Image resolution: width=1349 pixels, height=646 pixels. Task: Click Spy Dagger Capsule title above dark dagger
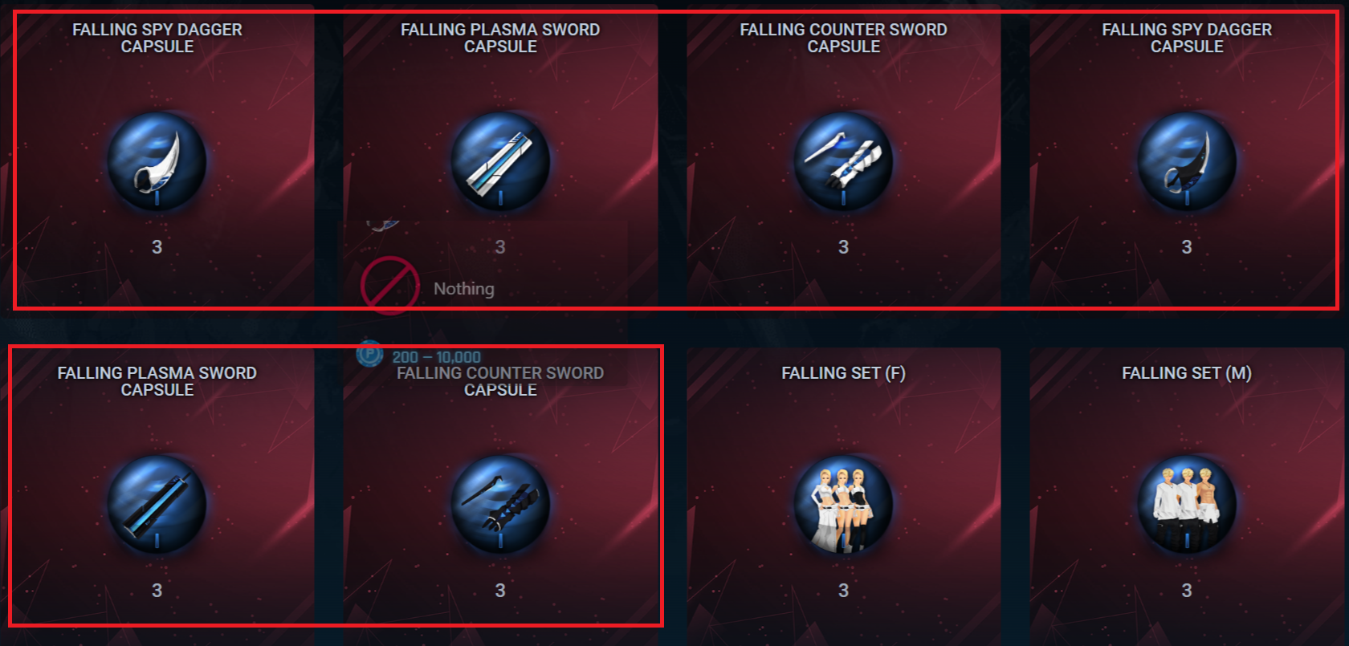(1187, 38)
